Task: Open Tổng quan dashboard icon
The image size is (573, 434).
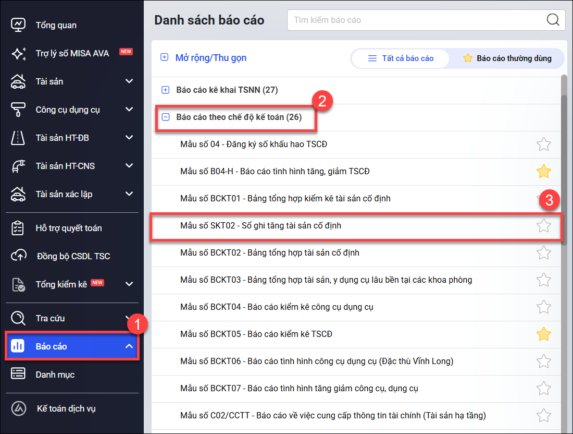Action: (x=18, y=25)
